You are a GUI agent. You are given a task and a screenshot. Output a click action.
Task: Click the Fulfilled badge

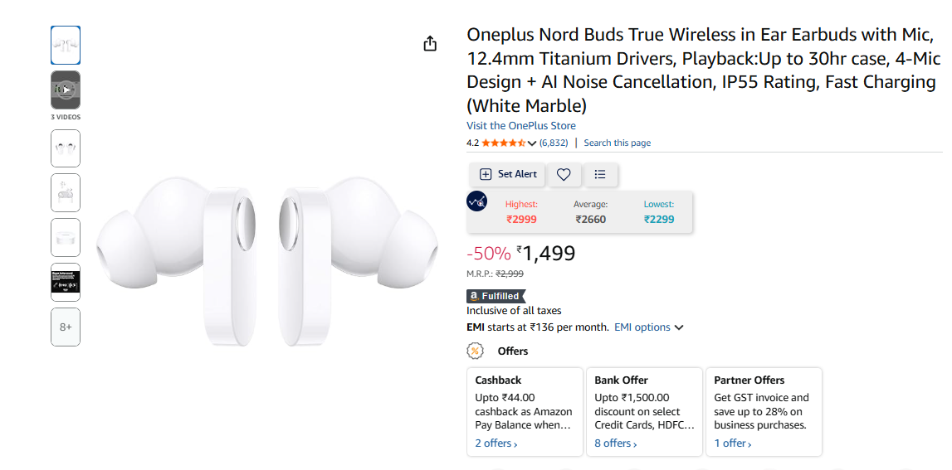496,296
